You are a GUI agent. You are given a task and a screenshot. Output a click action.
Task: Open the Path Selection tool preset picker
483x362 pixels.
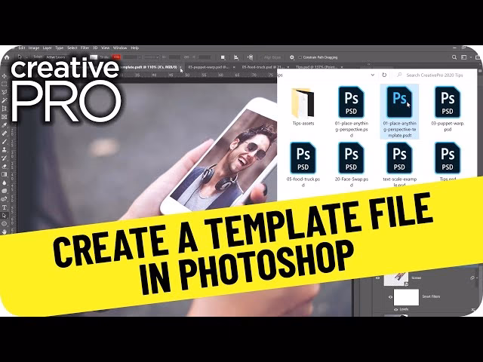(26, 57)
